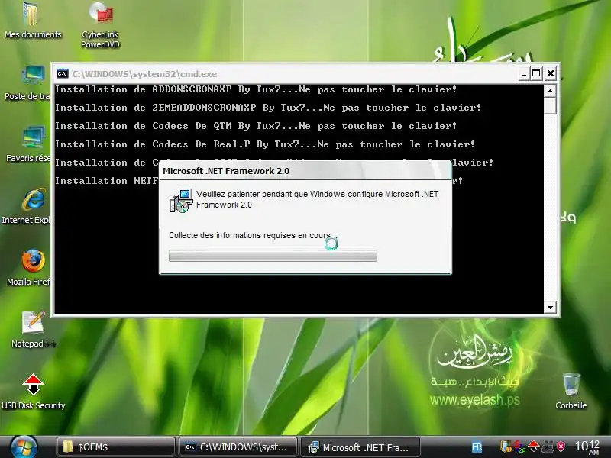Screen dimensions: 611x458
Task: Minimize the cmd.exe window
Action: click(x=524, y=73)
